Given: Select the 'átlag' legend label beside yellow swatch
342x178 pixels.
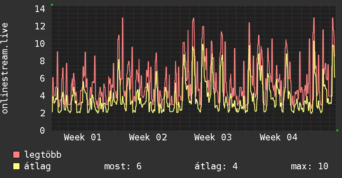Looking at the screenshot, I should (37, 166).
